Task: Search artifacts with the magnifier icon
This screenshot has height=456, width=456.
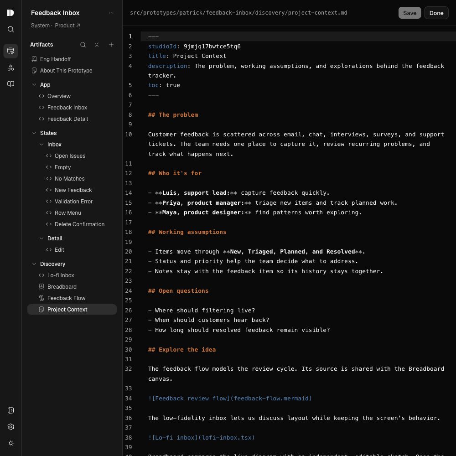Action: pos(83,45)
